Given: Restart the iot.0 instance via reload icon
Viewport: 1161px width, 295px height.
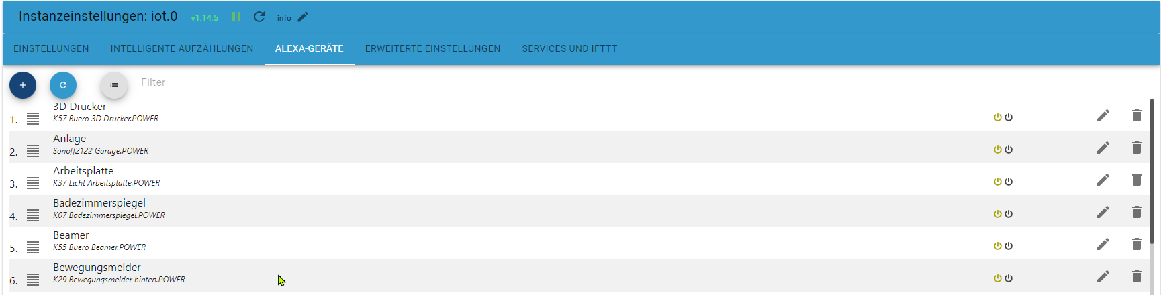Looking at the screenshot, I should (x=259, y=17).
